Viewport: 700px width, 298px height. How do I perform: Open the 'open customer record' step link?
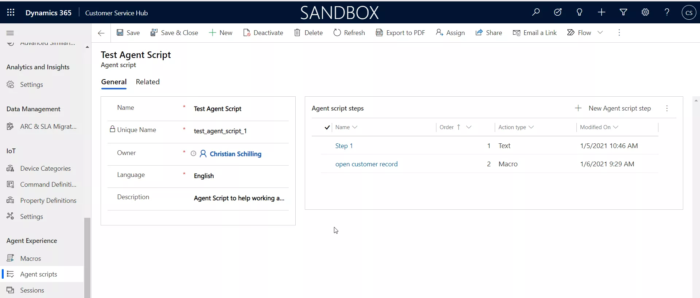point(366,164)
